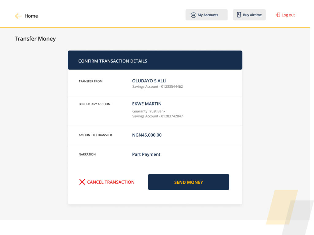Click the TRANSFER FROM label
The height and width of the screenshot is (235, 314).
click(90, 81)
